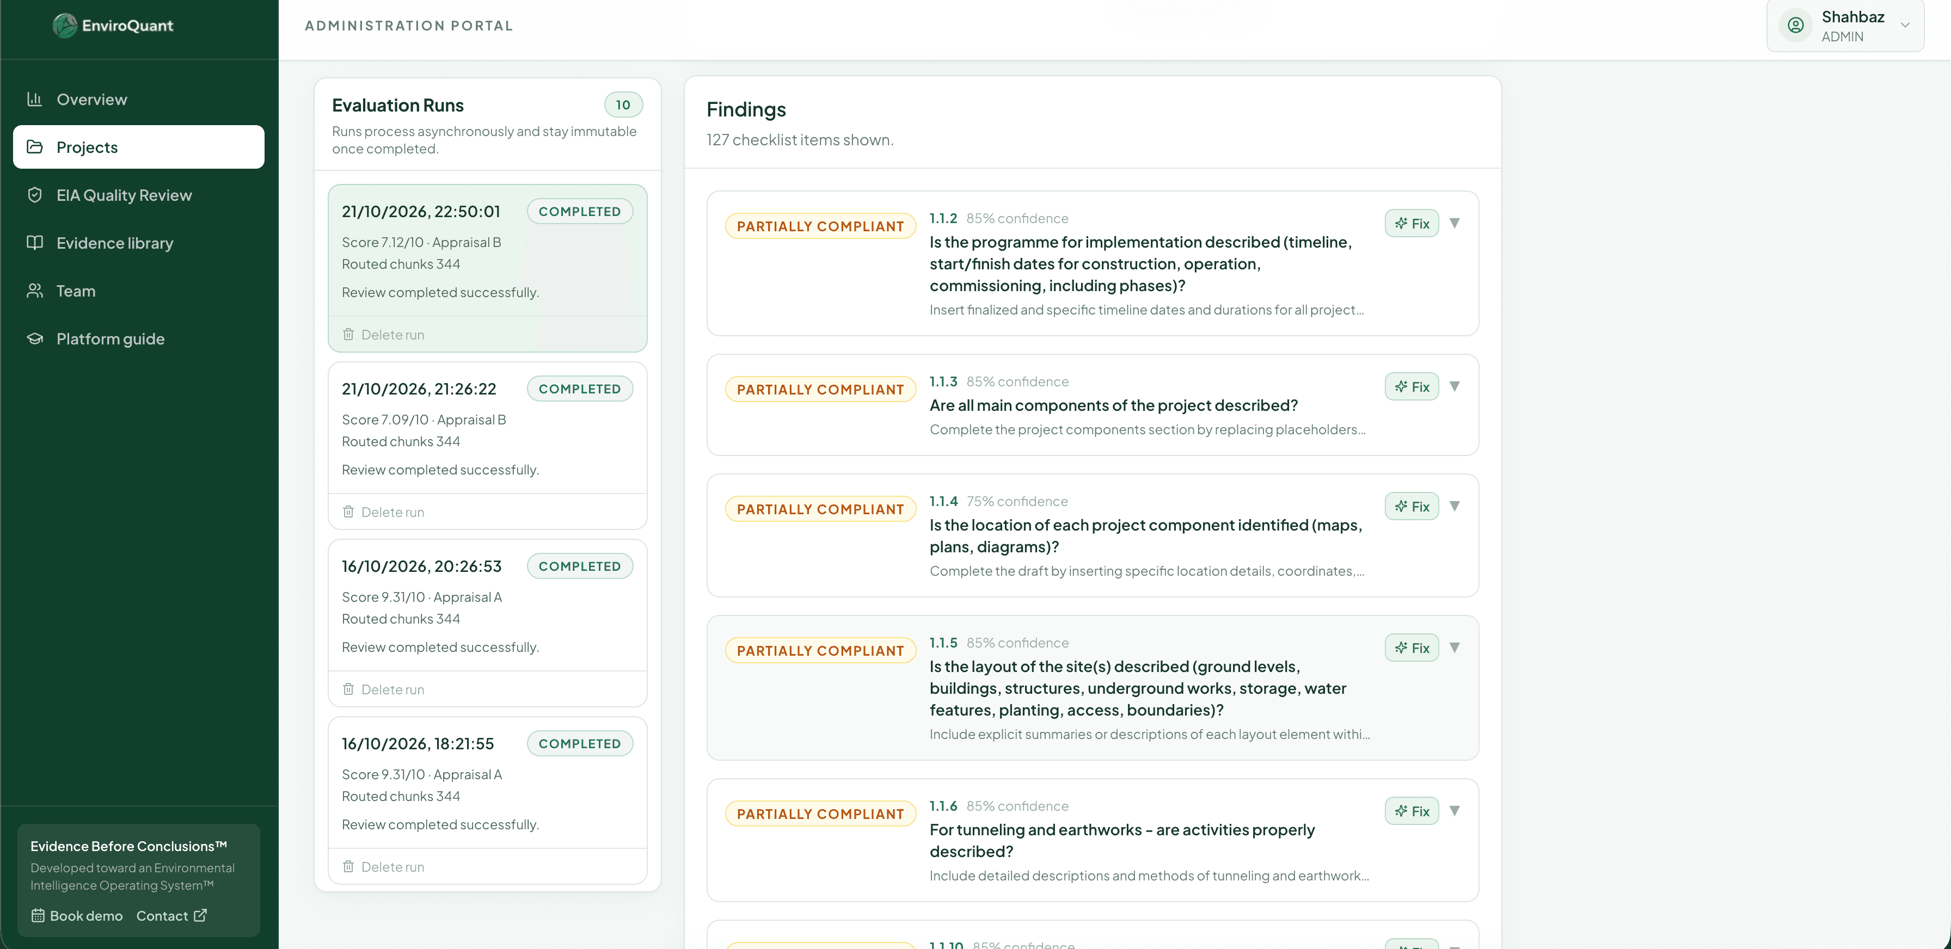Open the Evidence library book icon

click(x=35, y=243)
